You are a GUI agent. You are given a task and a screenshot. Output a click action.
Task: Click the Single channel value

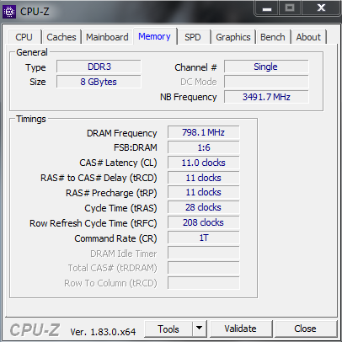coord(266,67)
